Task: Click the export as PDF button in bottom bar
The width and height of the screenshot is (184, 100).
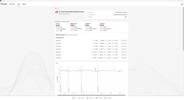Action: tap(99, 98)
